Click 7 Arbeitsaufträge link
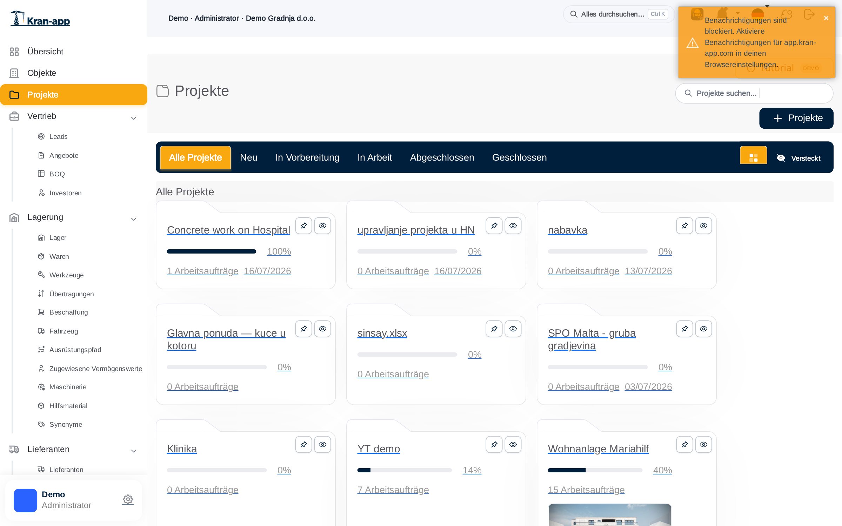 pos(393,490)
